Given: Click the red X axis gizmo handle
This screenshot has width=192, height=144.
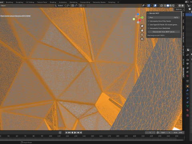Looking at the screenshot, I should [140, 20].
